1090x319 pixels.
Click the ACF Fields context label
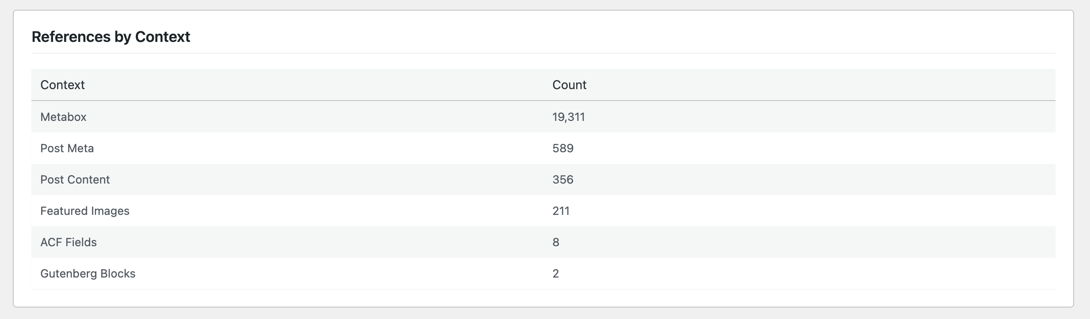point(68,242)
